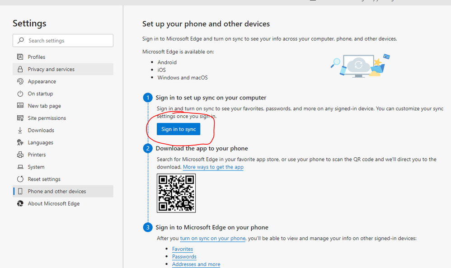Open the On startup section
Image resolution: width=451 pixels, height=268 pixels.
point(63,94)
